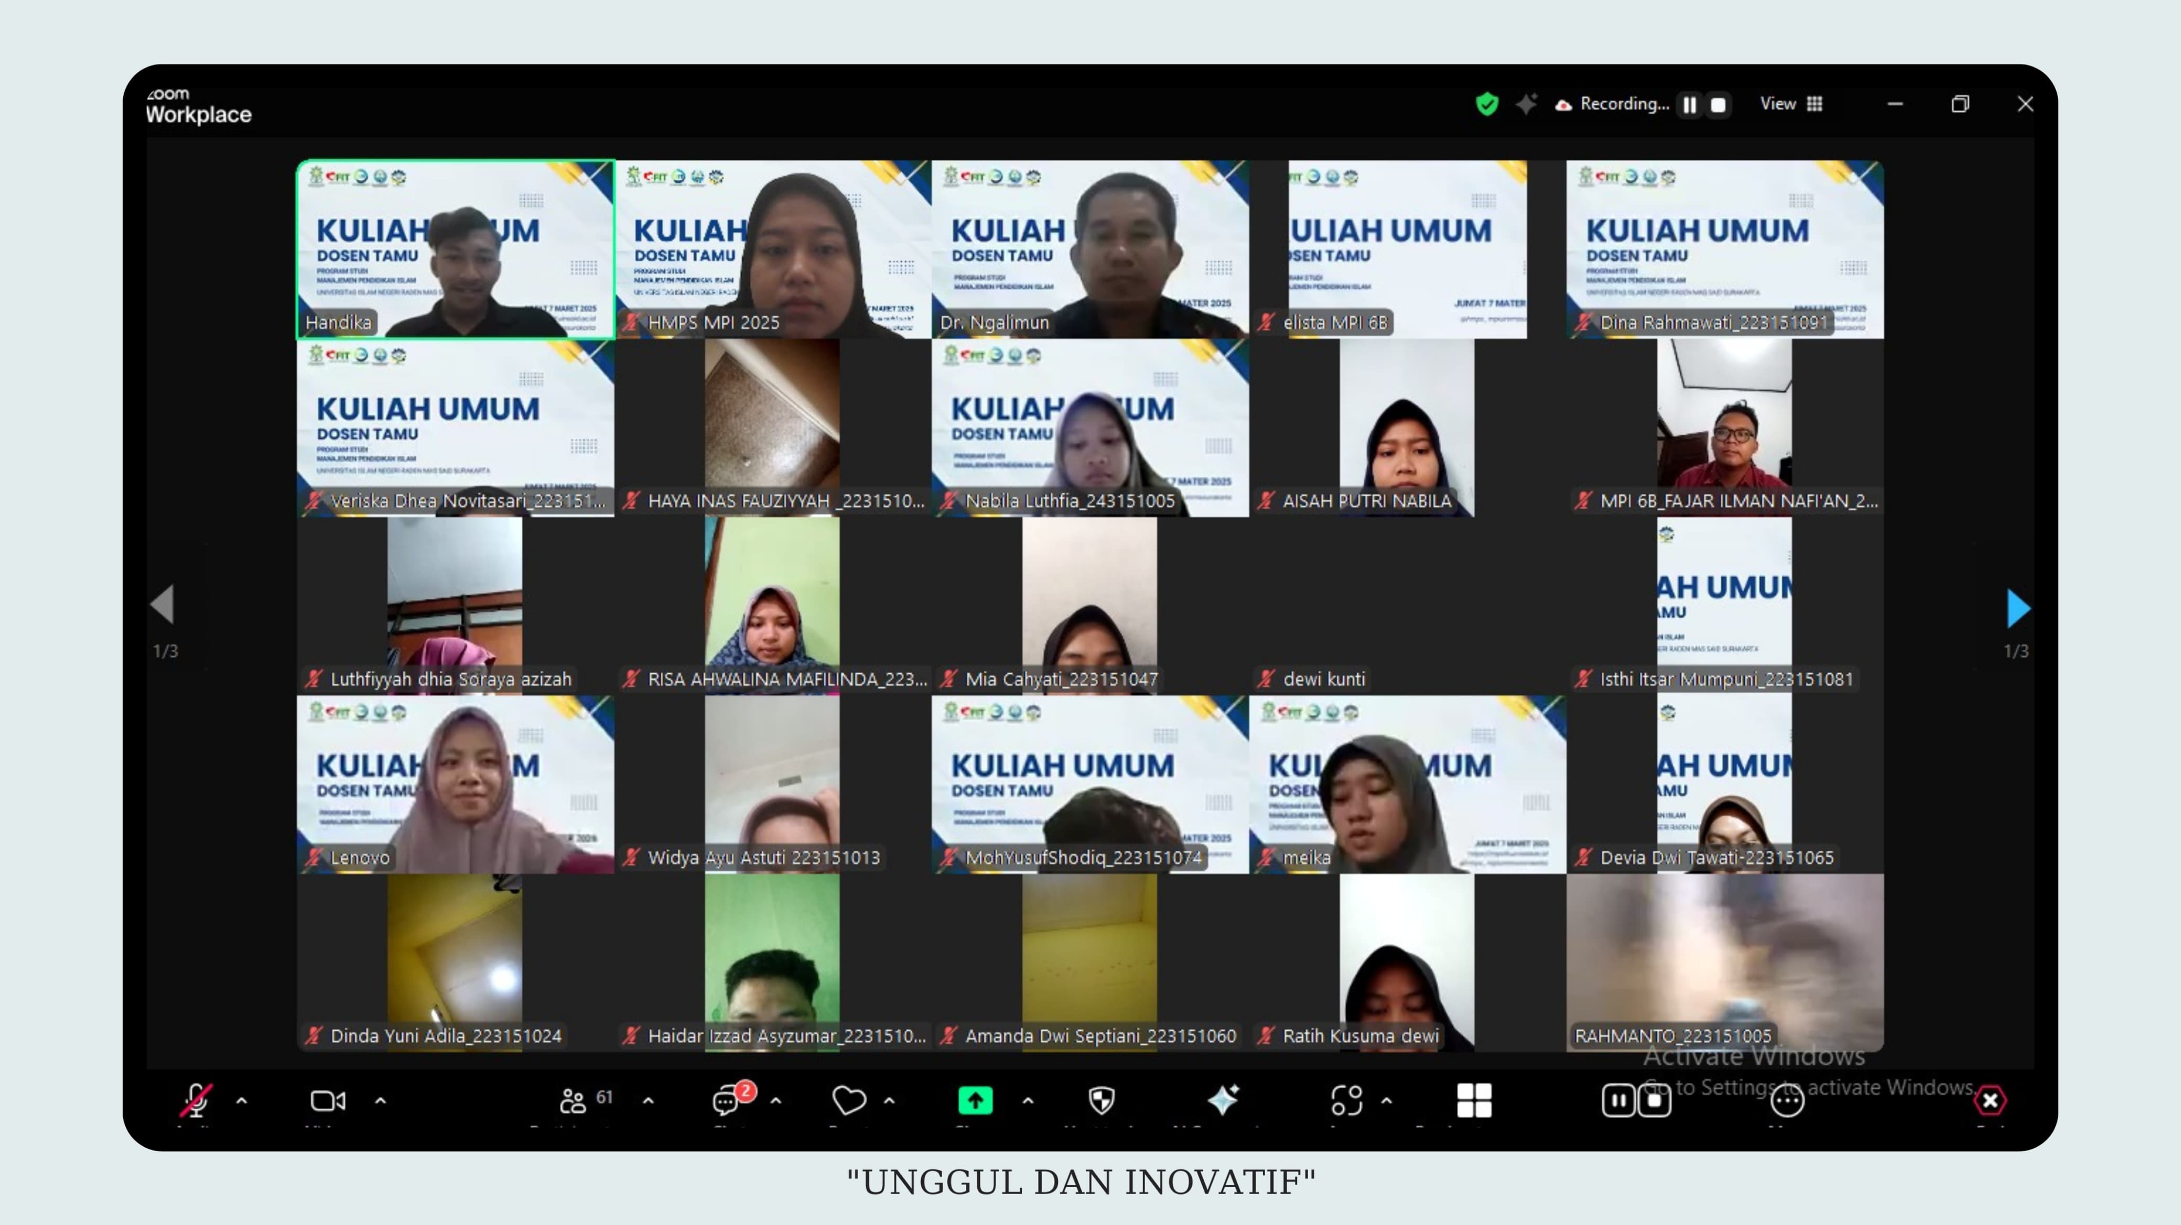Select Widya Ayu Astuti 223151013 tile
The width and height of the screenshot is (2181, 1225).
[x=773, y=785]
